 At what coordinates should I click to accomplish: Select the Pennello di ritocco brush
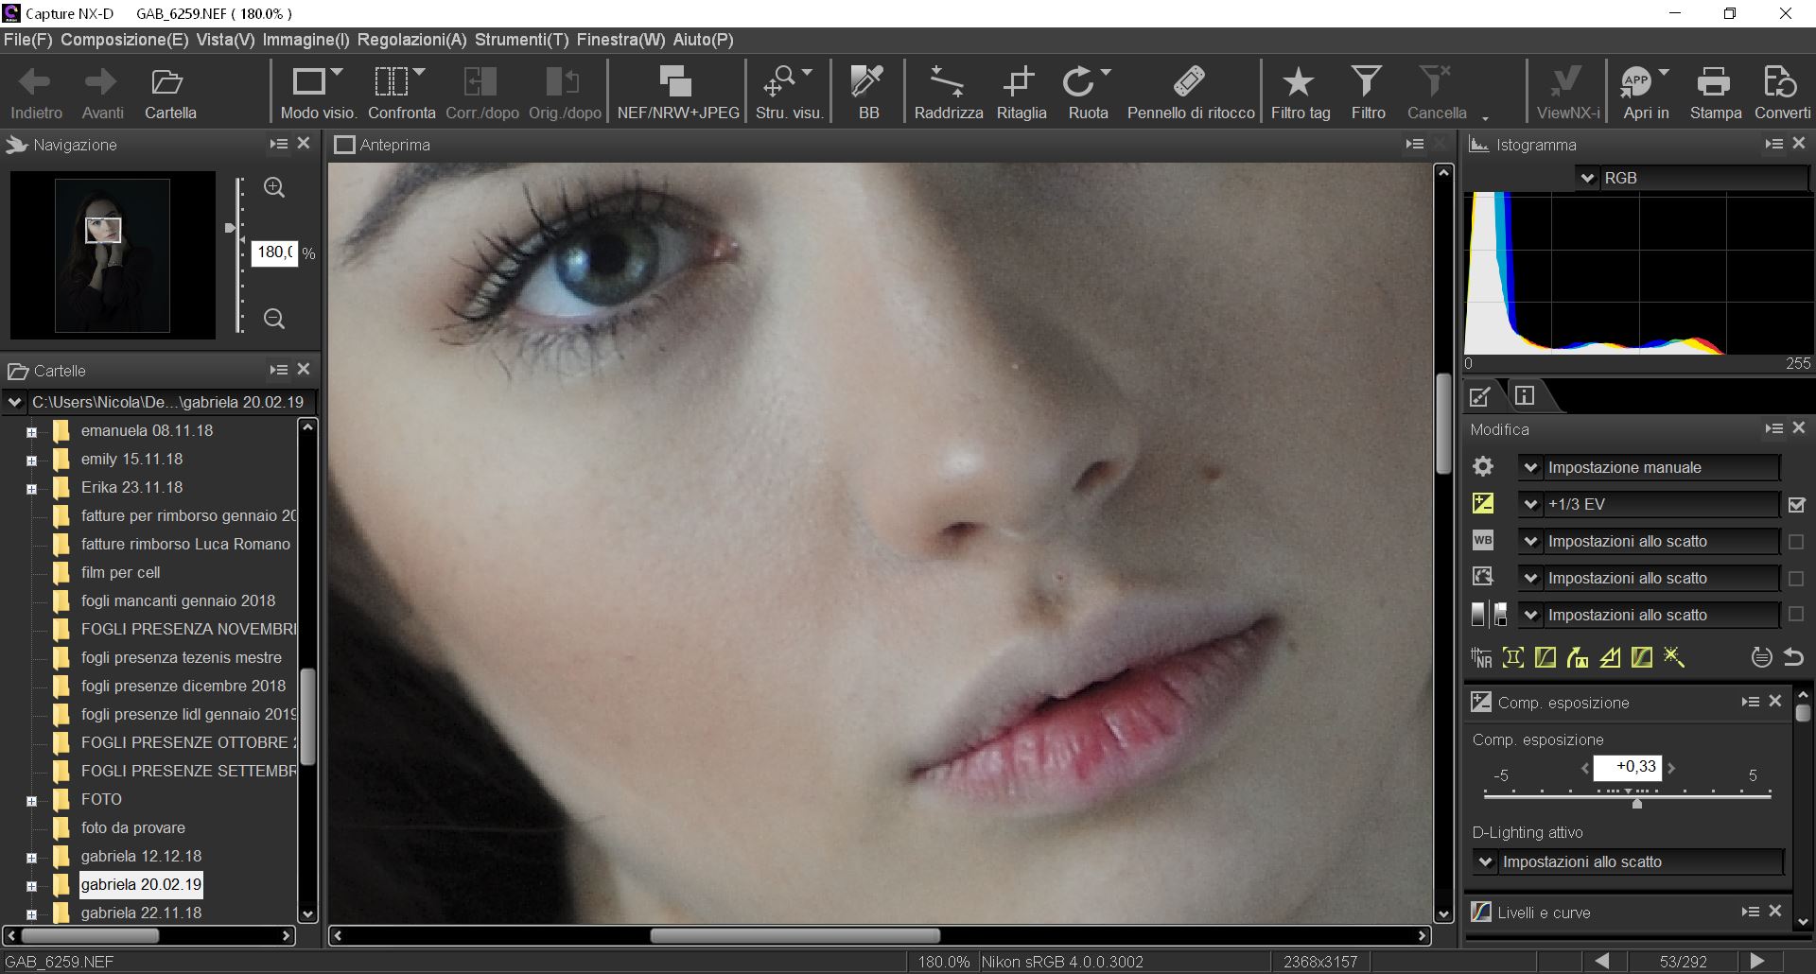pos(1191,93)
